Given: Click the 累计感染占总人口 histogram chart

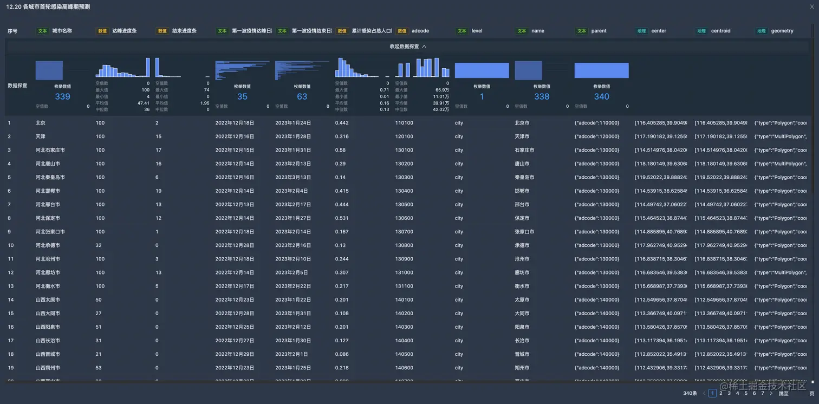Looking at the screenshot, I should (x=362, y=68).
